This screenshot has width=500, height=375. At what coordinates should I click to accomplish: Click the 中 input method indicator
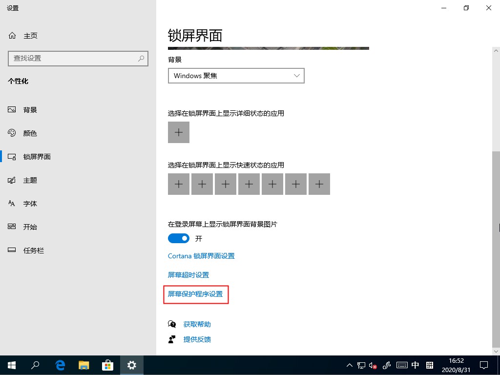pyautogui.click(x=415, y=365)
